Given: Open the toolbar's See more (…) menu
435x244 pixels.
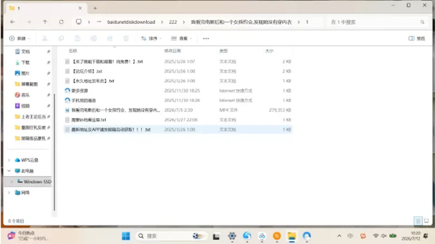Looking at the screenshot, I should [x=206, y=38].
